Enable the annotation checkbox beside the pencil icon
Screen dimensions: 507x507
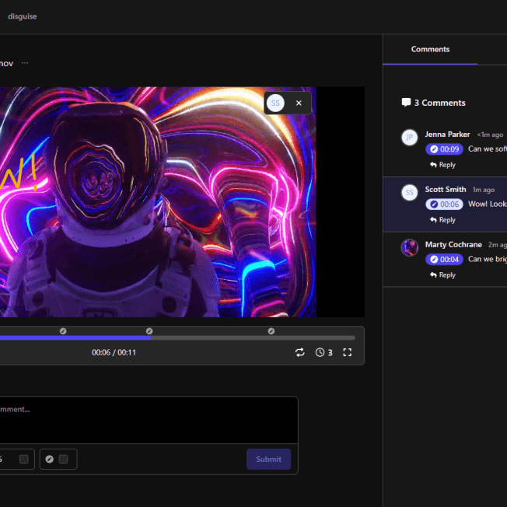[64, 459]
